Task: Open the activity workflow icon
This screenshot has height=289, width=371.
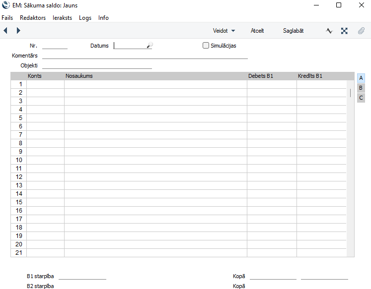Action: click(x=329, y=31)
